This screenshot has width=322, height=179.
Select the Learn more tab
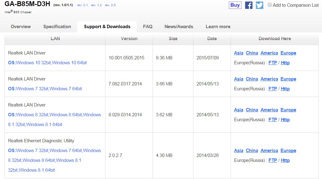click(x=218, y=27)
